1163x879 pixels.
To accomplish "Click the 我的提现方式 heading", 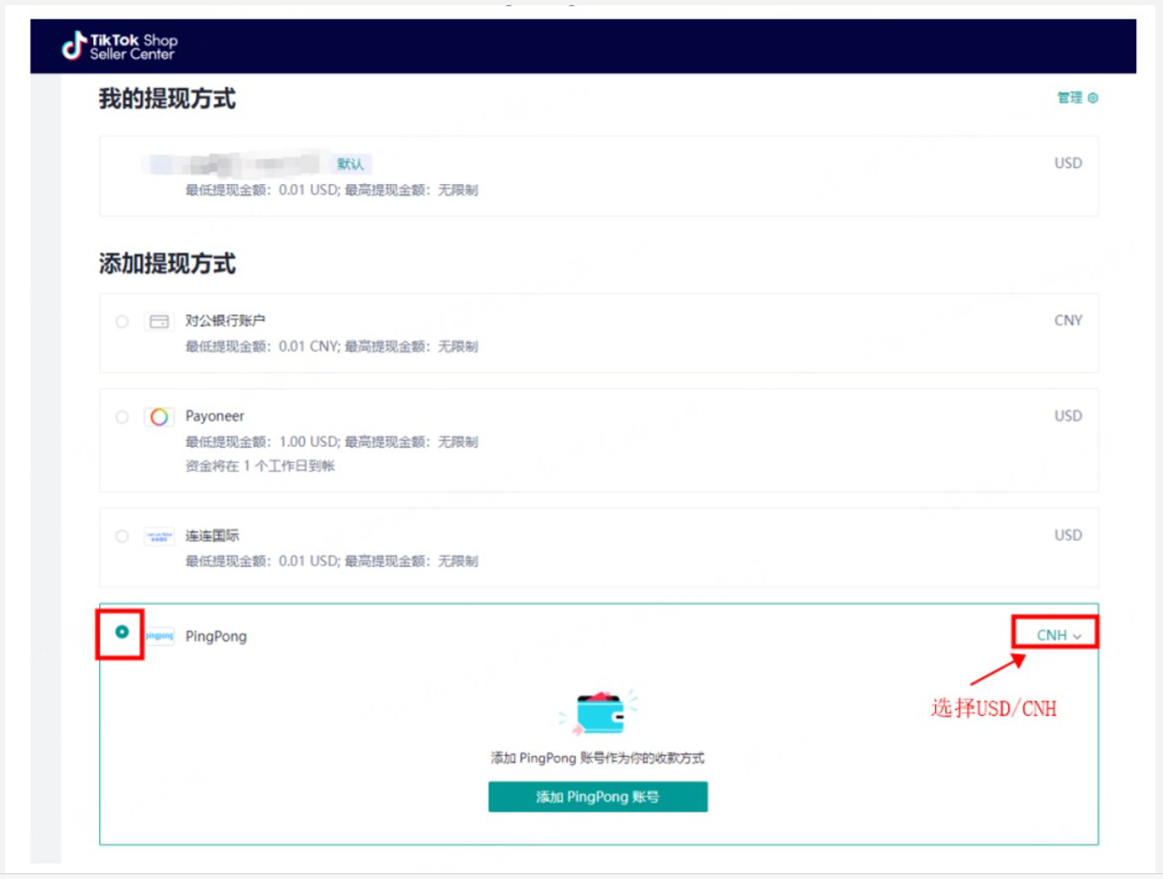I will coord(167,98).
